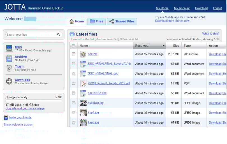This screenshot has height=144, width=227.
Task: Click the magnifier search icon
Action: tap(59, 34)
